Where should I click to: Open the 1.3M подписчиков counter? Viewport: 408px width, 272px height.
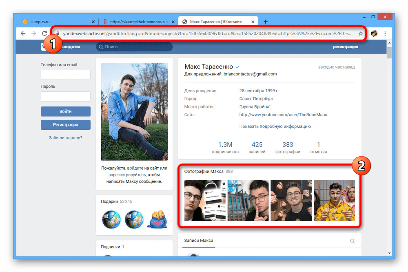coord(225,148)
